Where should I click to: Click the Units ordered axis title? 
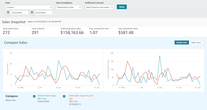click(x=8, y=69)
